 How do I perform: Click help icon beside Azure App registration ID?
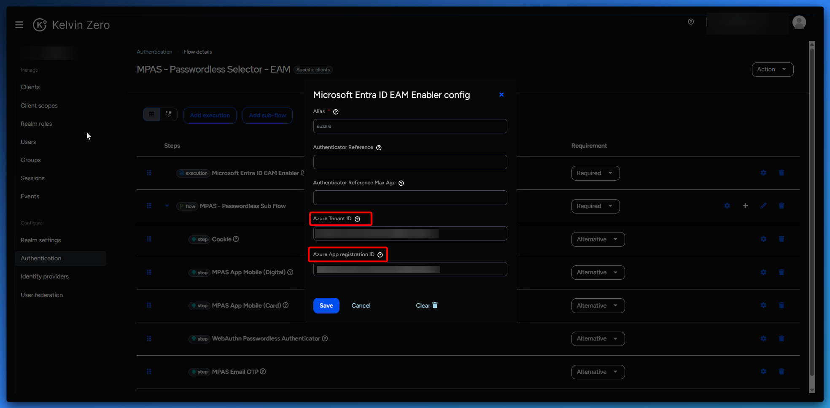[380, 255]
